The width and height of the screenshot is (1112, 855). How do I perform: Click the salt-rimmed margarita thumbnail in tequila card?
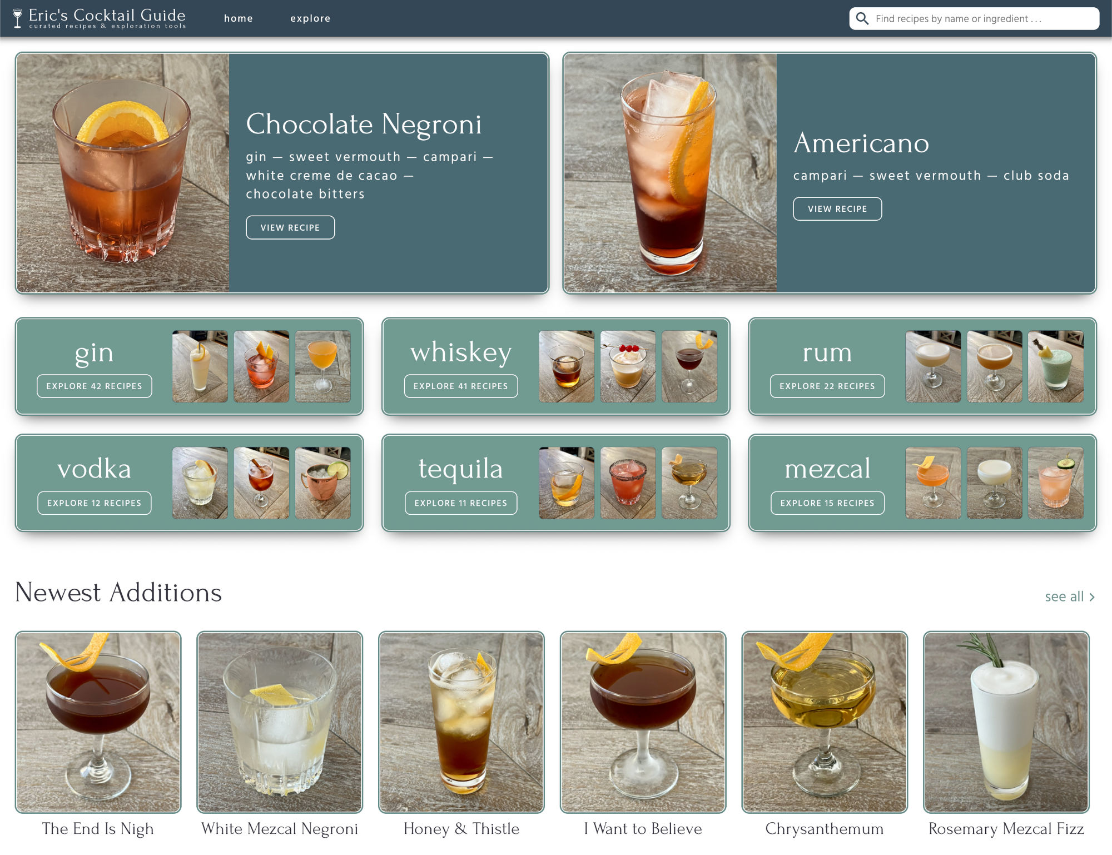(x=628, y=484)
